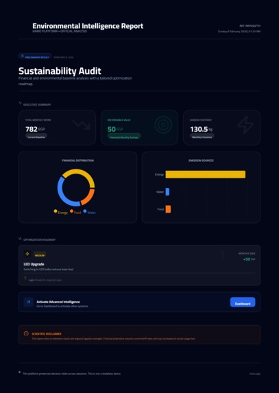Click the lightbulb icon next to Logic note
Image resolution: width=279 pixels, height=393 pixels.
pyautogui.click(x=25, y=278)
